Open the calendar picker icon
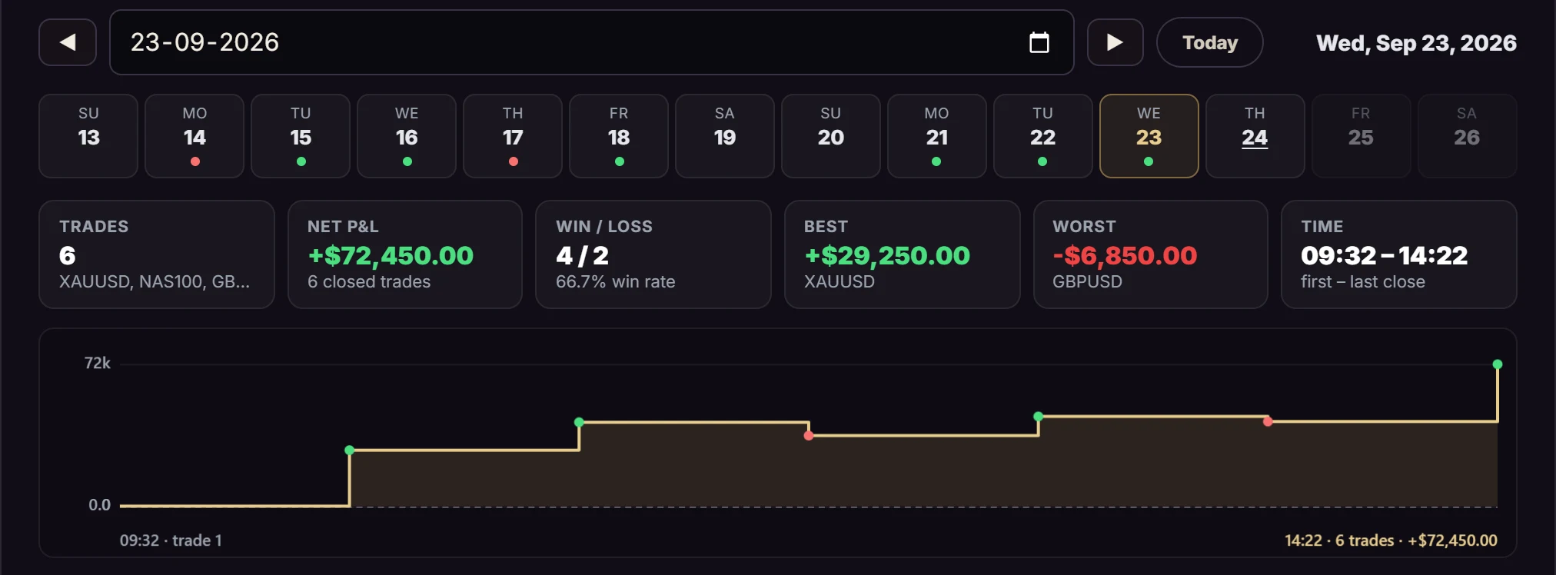Image resolution: width=1556 pixels, height=575 pixels. (1039, 42)
